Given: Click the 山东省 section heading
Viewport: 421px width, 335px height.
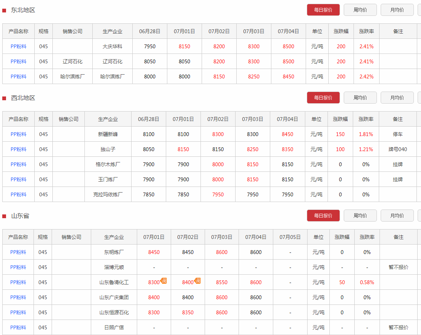Looking at the screenshot, I should pyautogui.click(x=20, y=216).
